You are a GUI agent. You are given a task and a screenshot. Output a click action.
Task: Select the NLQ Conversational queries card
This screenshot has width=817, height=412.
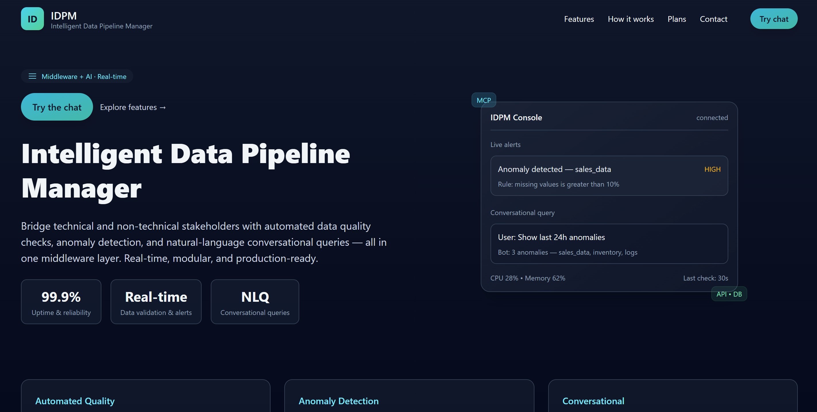coord(255,302)
